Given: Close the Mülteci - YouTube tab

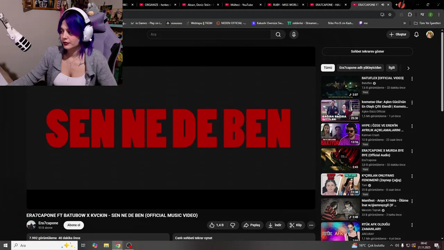Looking at the screenshot, I should (261, 5).
